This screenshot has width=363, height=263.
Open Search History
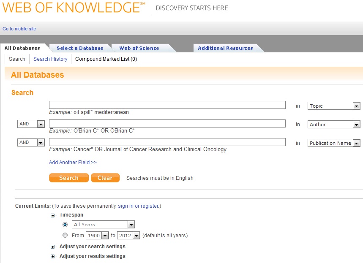(x=50, y=59)
